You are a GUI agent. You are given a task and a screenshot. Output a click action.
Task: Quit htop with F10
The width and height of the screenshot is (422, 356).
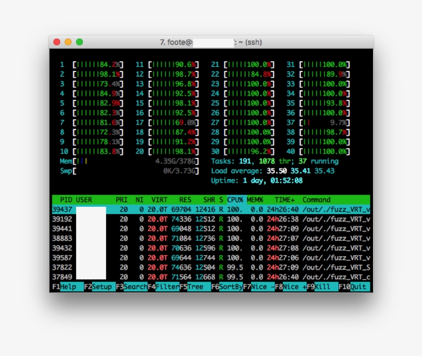(x=354, y=287)
